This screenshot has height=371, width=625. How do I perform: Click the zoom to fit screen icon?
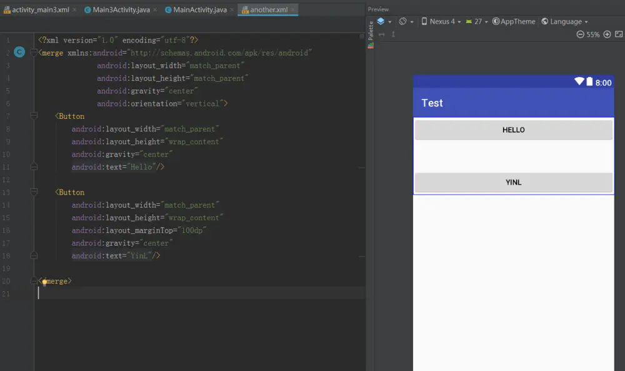tap(619, 34)
